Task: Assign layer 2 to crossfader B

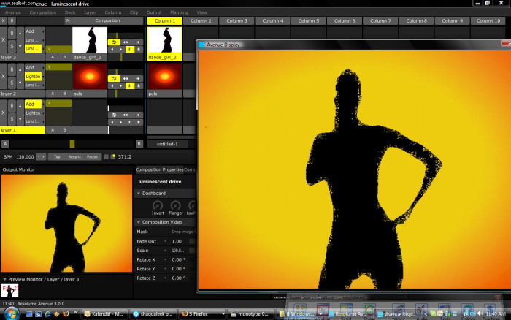Action: click(65, 94)
